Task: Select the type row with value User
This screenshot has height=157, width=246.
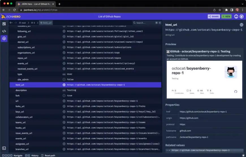Action: pyautogui.click(x=85, y=74)
